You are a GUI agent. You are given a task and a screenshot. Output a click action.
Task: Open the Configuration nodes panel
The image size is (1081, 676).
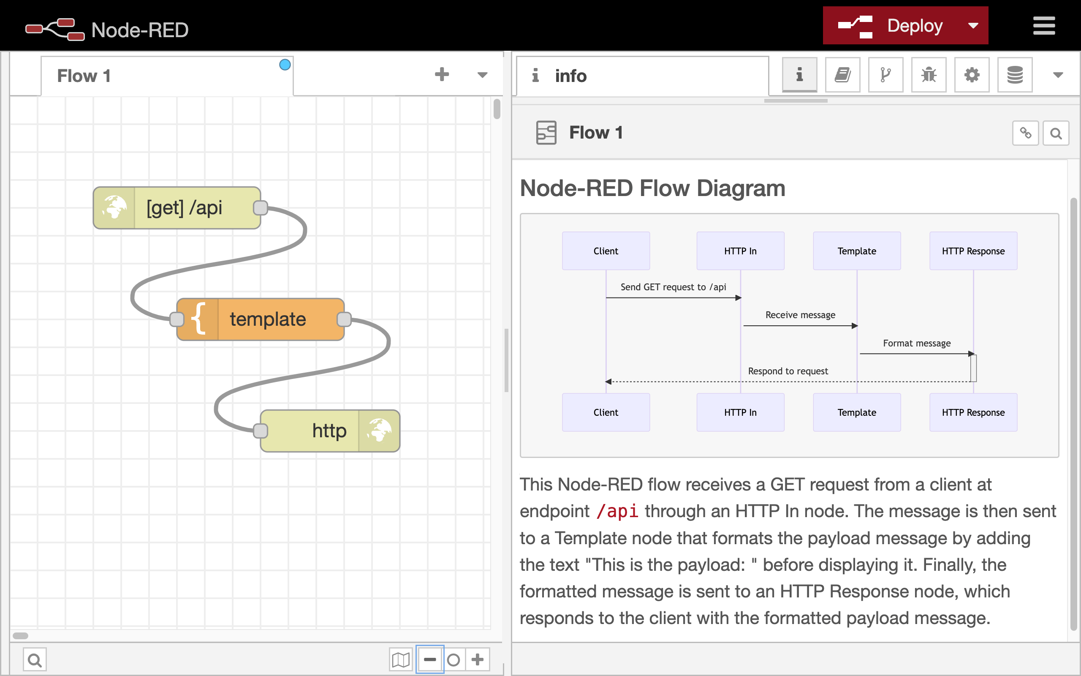click(x=972, y=75)
